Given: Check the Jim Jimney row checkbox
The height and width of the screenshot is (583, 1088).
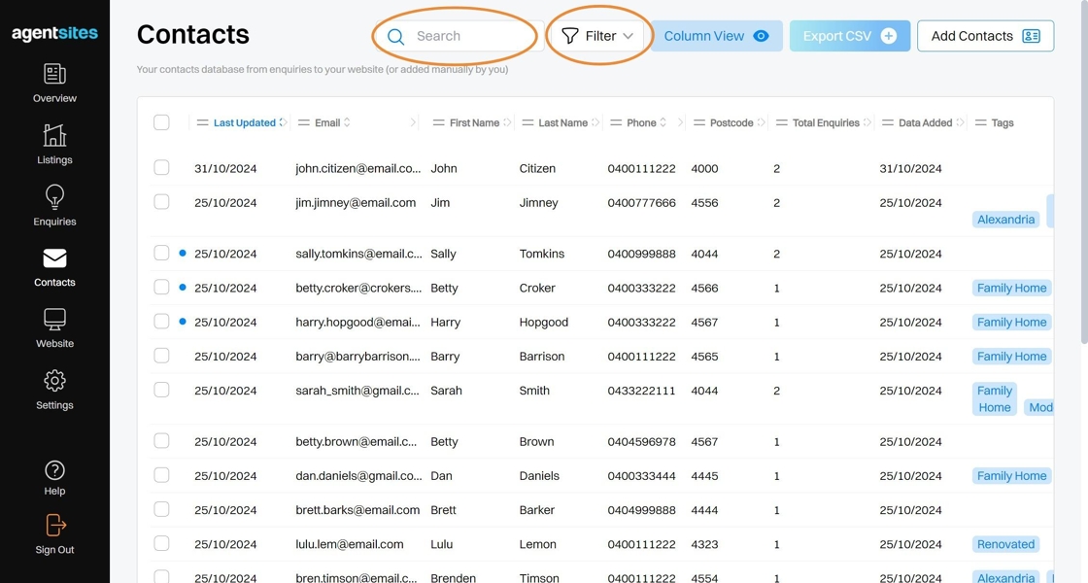Looking at the screenshot, I should [161, 202].
